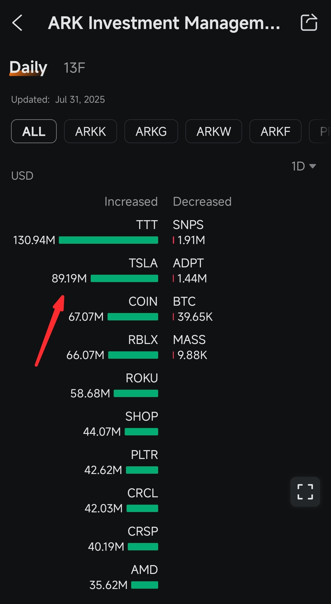Tap the PLTR holding bar
Viewport: 331px width, 604px height.
[x=142, y=470]
